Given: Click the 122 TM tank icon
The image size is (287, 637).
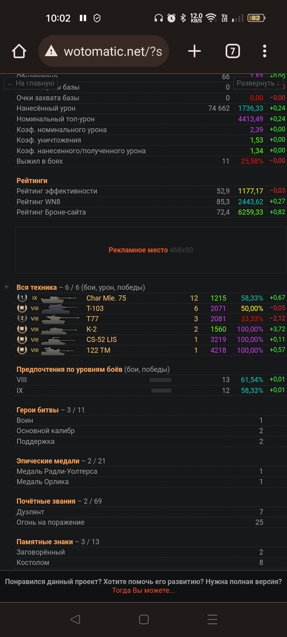Looking at the screenshot, I should (59, 350).
